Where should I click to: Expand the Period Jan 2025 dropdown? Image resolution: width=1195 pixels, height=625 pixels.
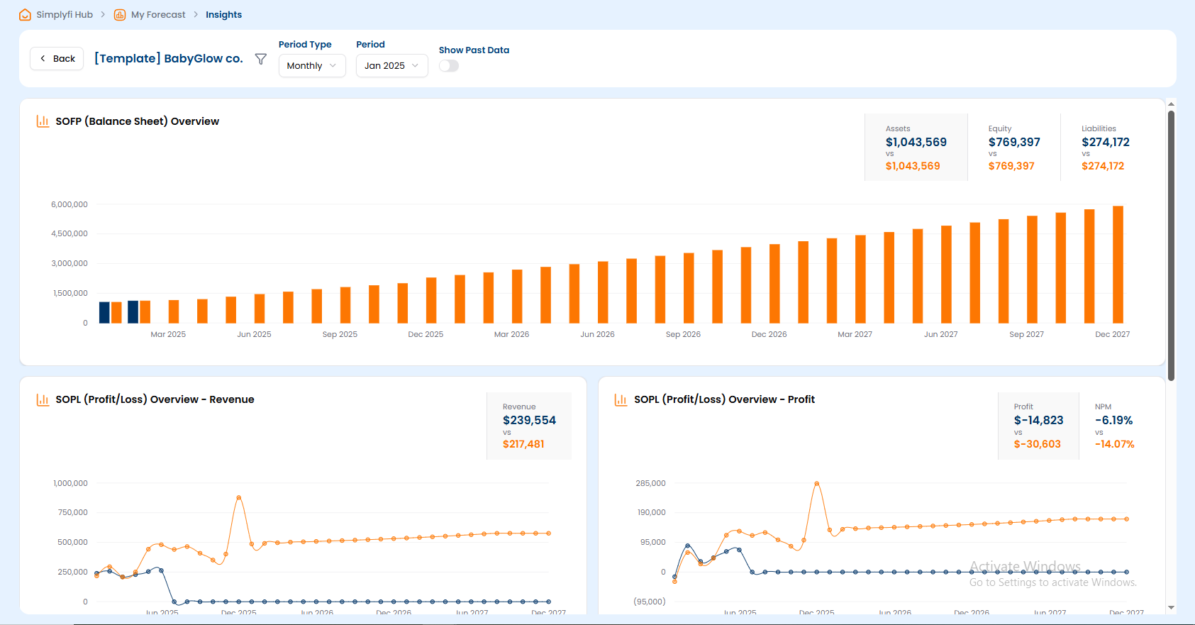[x=391, y=66]
